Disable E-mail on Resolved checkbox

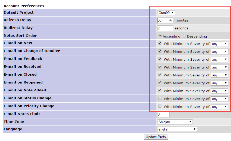tap(160, 67)
